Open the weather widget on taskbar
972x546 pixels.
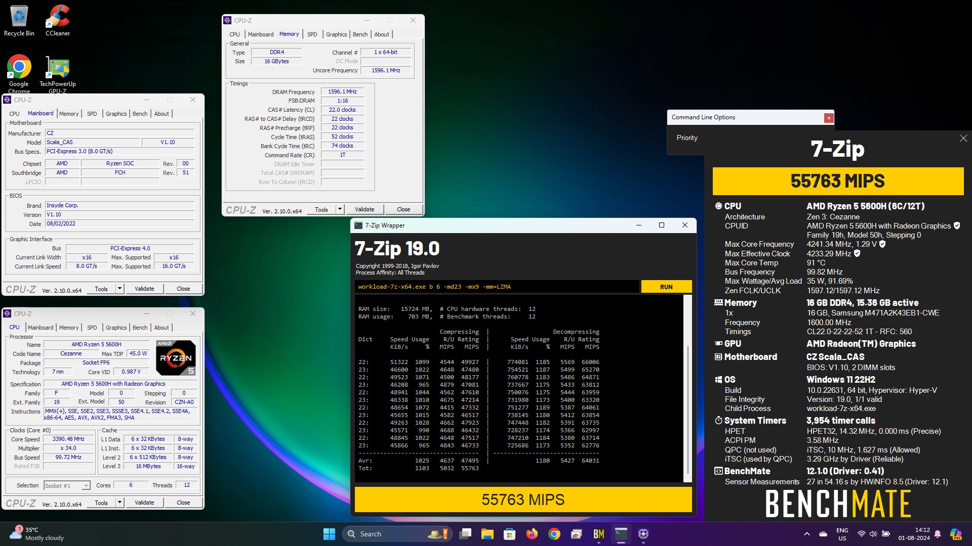(37, 534)
